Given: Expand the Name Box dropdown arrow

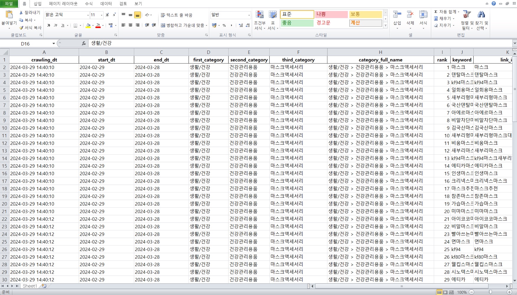Looking at the screenshot, I should click(53, 44).
